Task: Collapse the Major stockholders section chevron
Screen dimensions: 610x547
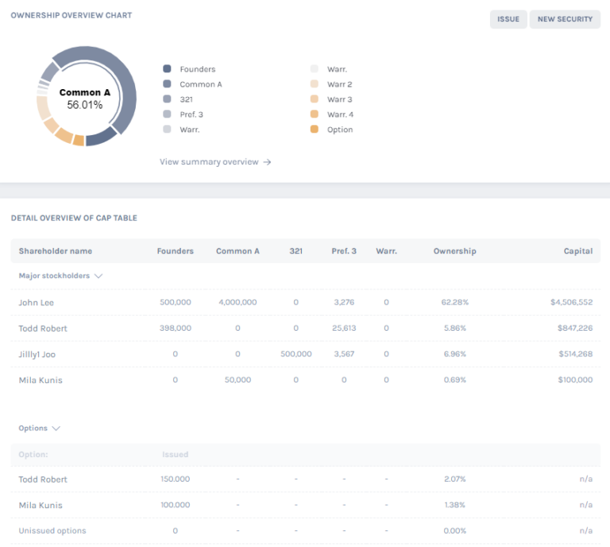Action: (x=98, y=276)
